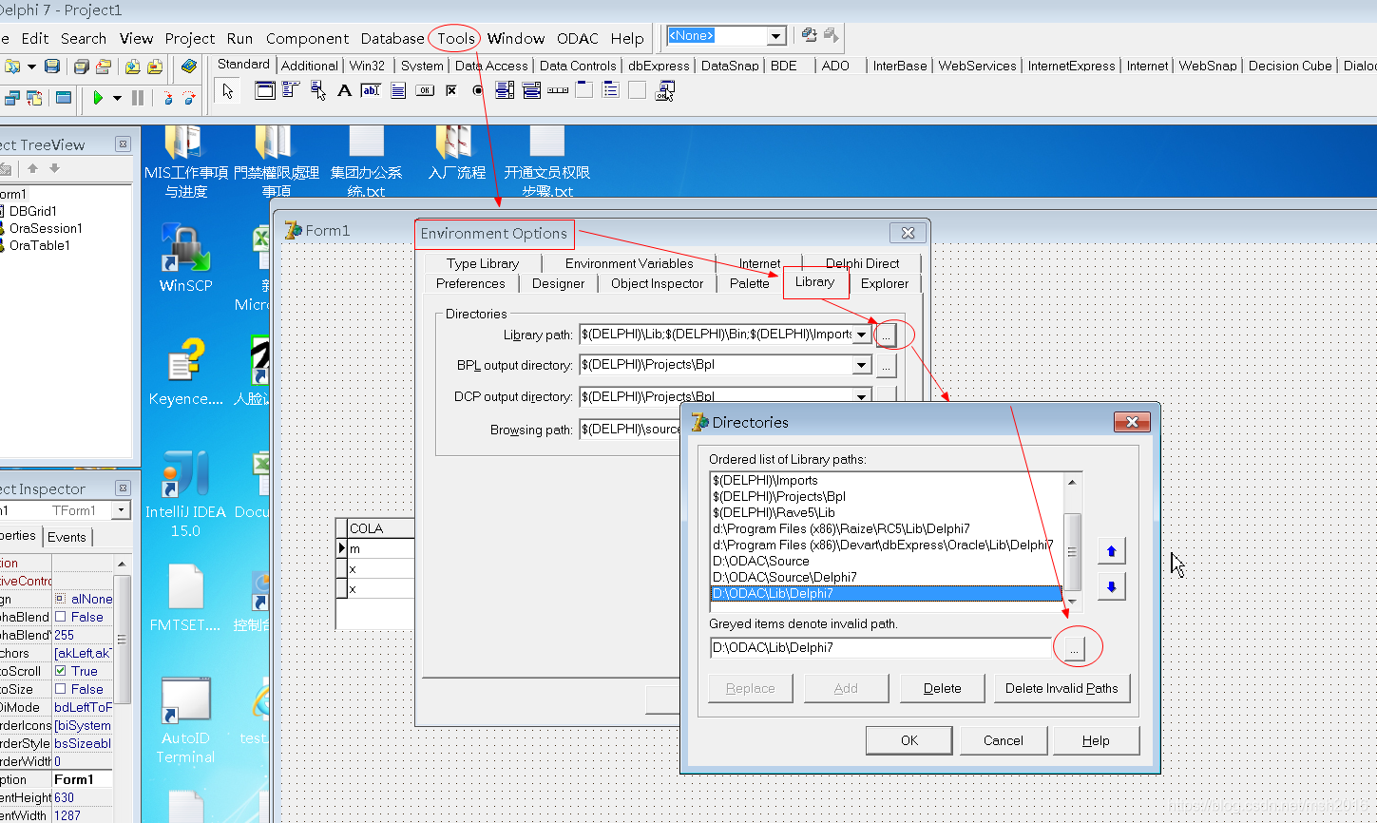Select the Edit component icon
The height and width of the screenshot is (823, 1377).
[x=371, y=90]
